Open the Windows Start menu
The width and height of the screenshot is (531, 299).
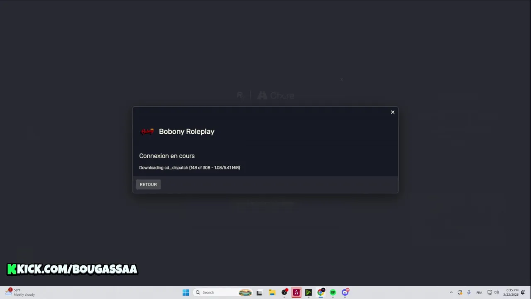pyautogui.click(x=186, y=292)
